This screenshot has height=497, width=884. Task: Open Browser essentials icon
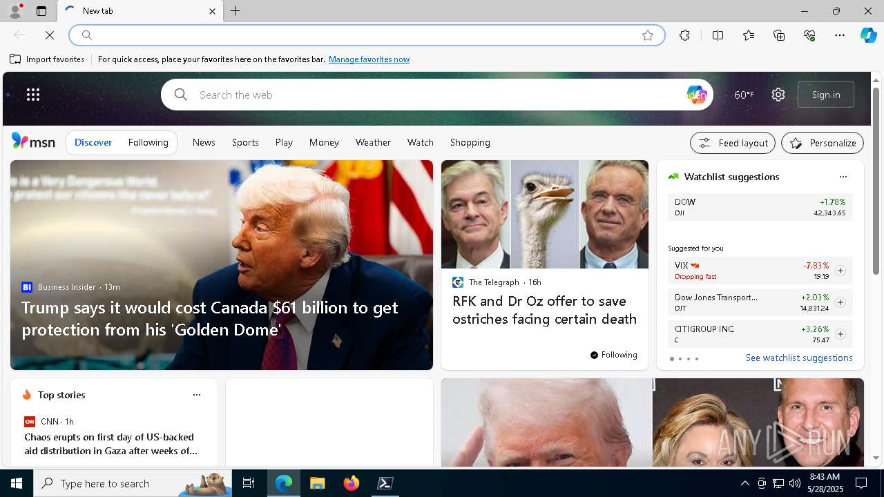(x=809, y=35)
